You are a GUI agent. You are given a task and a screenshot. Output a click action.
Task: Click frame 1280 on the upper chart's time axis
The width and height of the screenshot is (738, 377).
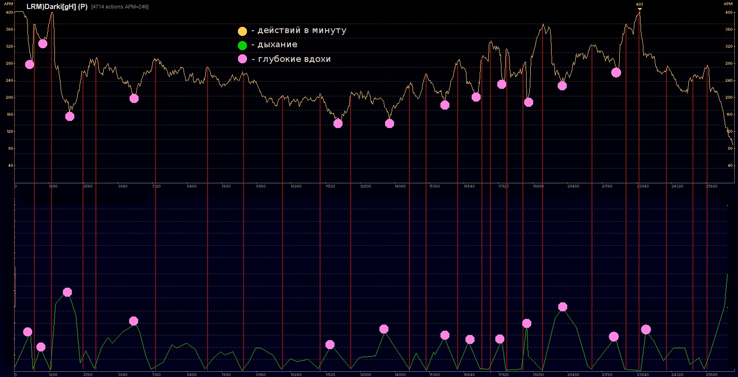pos(53,186)
